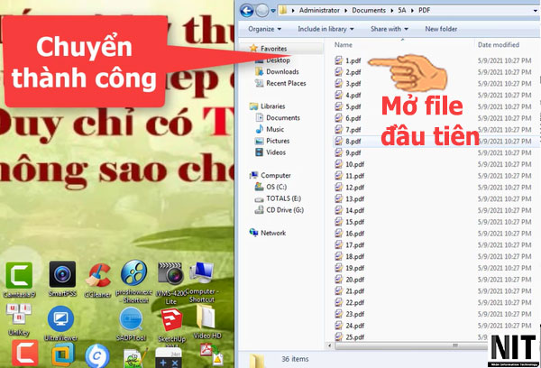Viewport: 541px width, 368px height.
Task: Click PDF in the address breadcrumb
Action: (x=424, y=10)
